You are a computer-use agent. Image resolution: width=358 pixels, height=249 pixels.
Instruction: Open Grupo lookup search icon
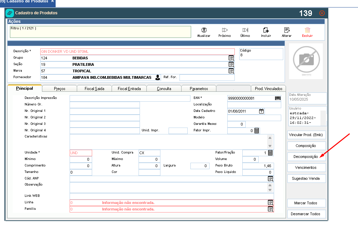[231, 58]
